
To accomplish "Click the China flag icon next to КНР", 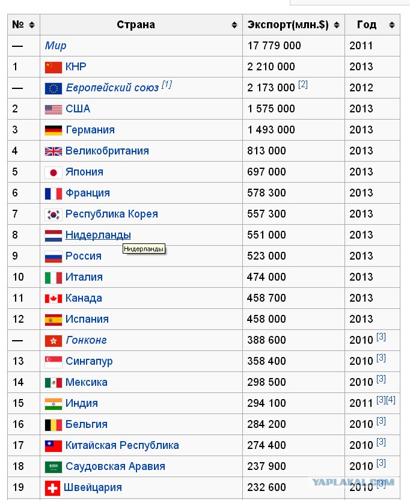I will click(x=54, y=67).
